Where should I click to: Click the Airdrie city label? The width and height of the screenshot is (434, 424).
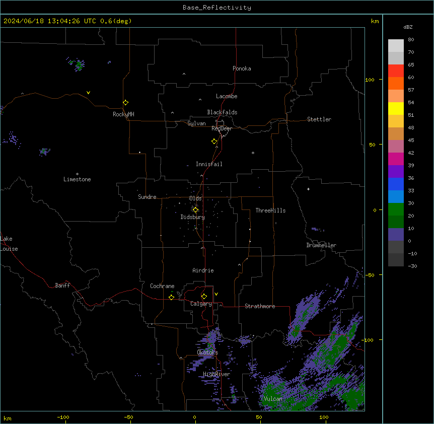203,270
